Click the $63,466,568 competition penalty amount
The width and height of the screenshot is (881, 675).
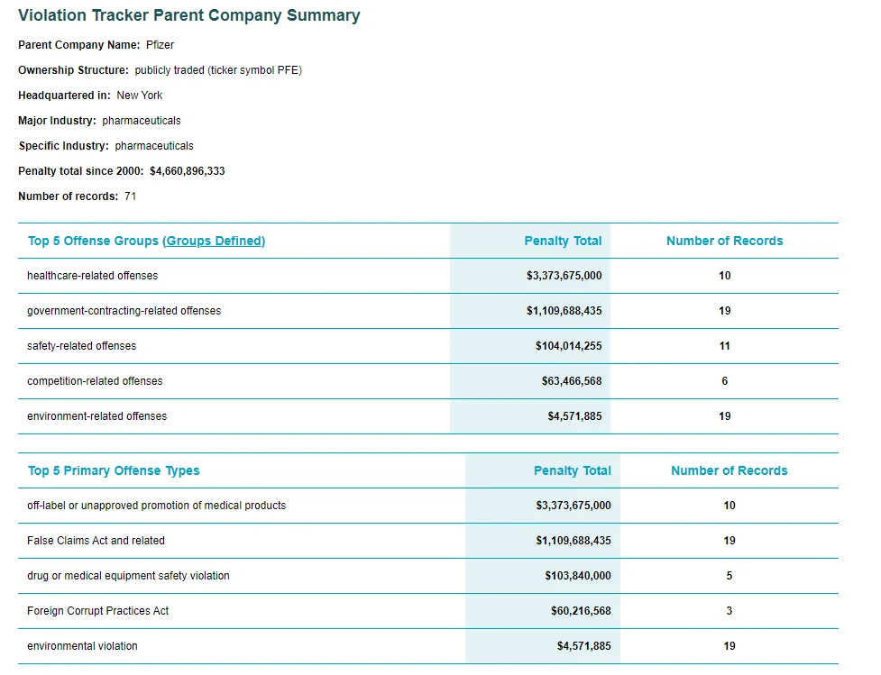coord(572,381)
